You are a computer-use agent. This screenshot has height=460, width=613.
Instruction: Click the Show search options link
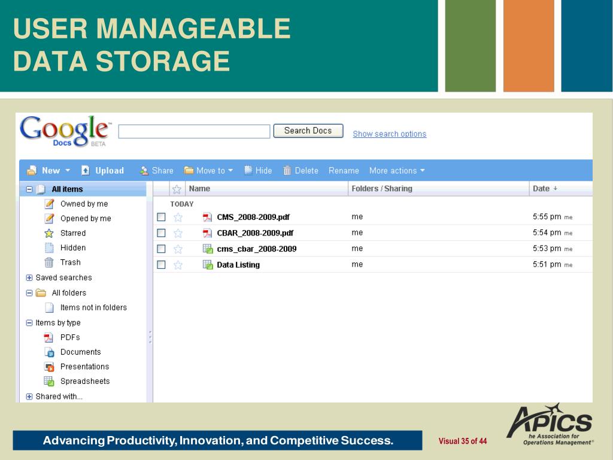point(389,134)
